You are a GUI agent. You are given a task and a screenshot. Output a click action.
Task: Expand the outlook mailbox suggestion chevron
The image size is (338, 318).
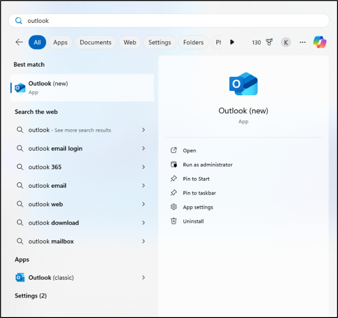pos(143,241)
